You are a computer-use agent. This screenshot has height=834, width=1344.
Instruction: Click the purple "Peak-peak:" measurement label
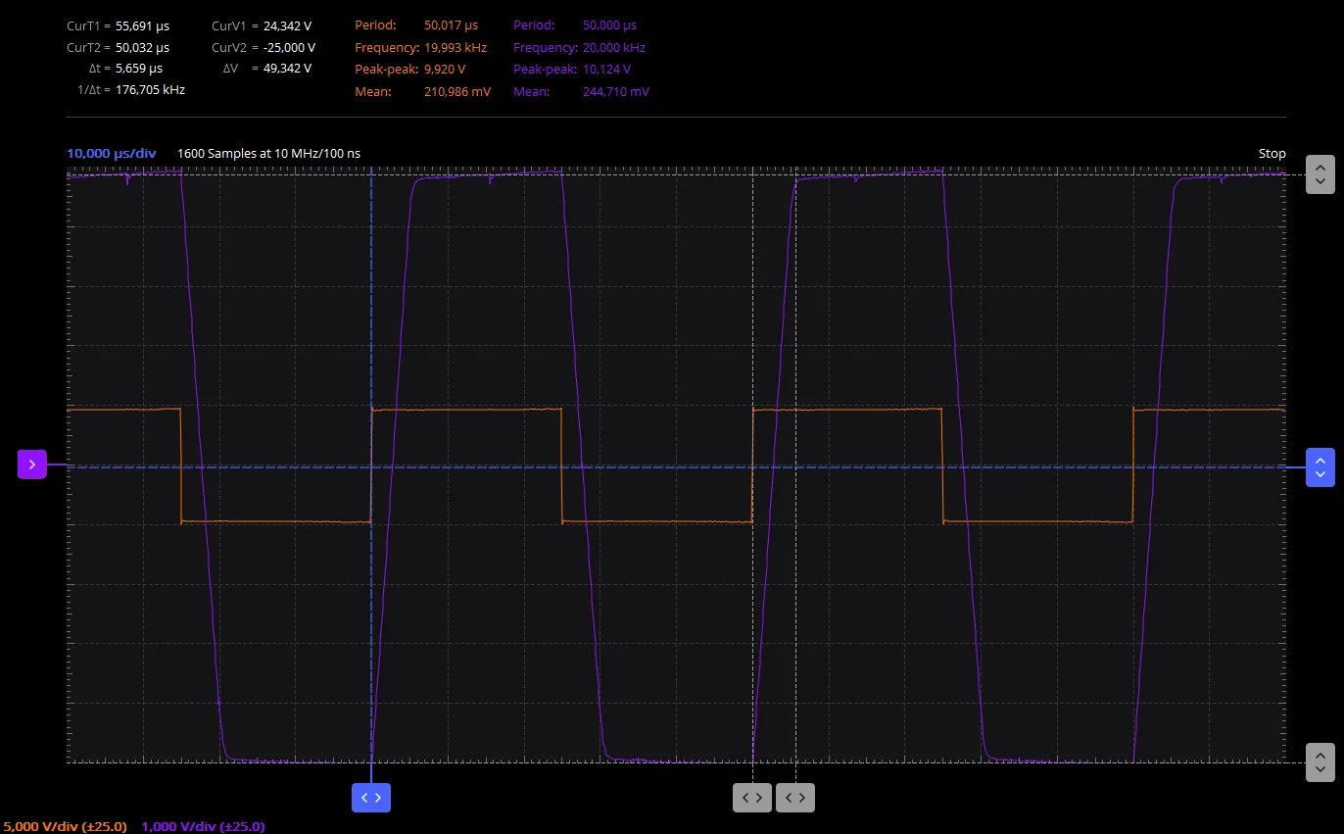[x=546, y=70]
